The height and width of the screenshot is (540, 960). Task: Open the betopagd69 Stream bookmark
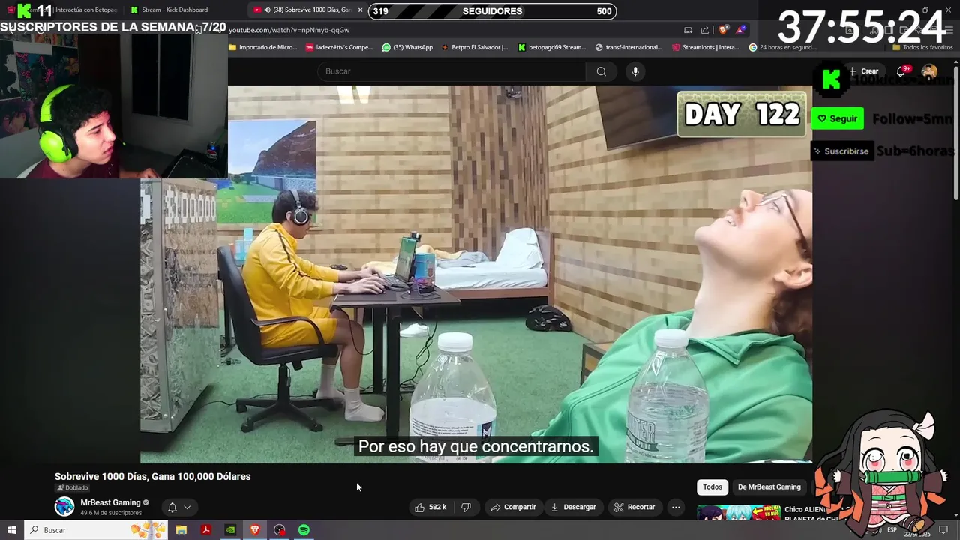(551, 47)
